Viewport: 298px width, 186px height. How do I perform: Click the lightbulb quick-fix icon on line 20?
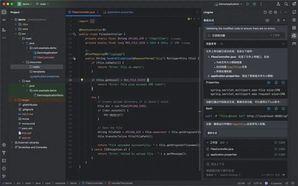[x=82, y=80]
